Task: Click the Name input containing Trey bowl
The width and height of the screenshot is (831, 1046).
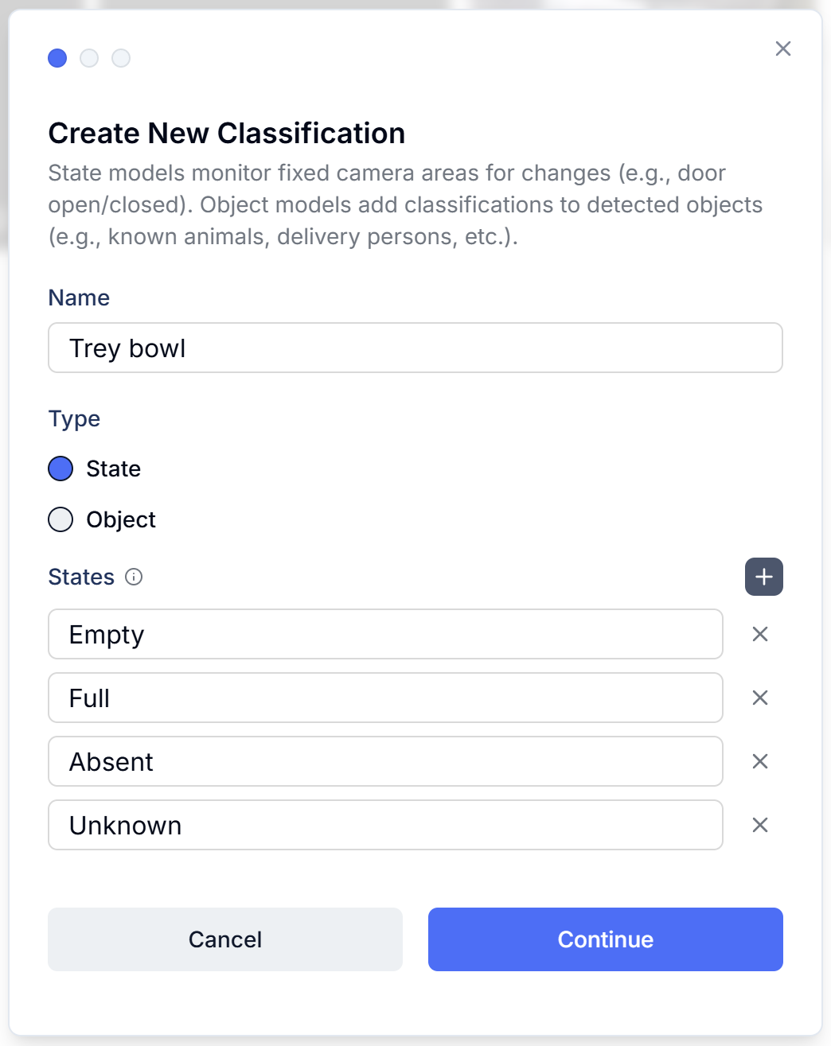Action: (x=416, y=348)
